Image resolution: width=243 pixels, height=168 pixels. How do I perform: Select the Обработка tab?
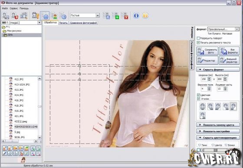click(50, 22)
